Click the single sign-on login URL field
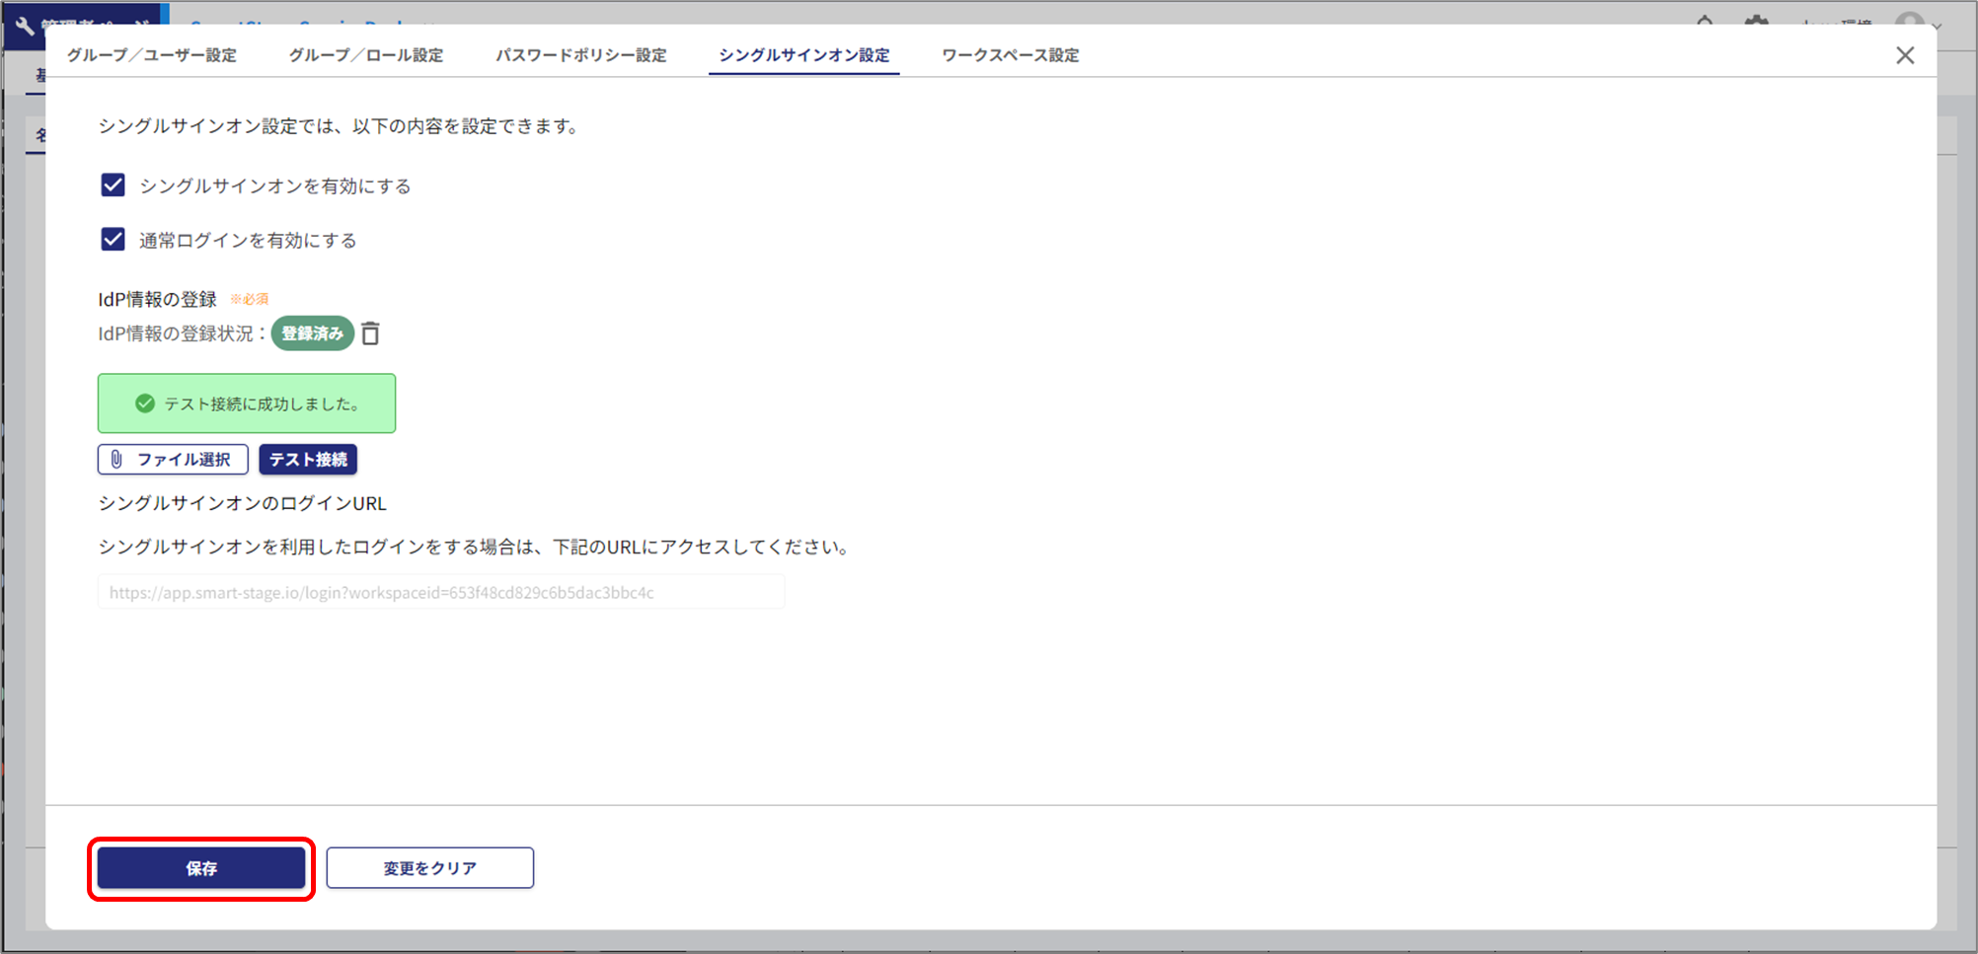 pos(440,593)
